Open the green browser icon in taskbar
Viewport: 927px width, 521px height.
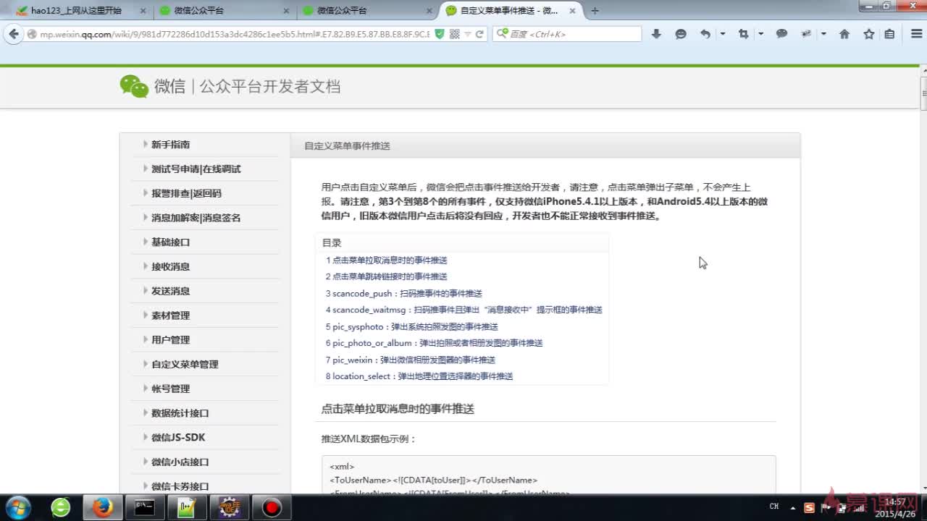click(x=61, y=507)
